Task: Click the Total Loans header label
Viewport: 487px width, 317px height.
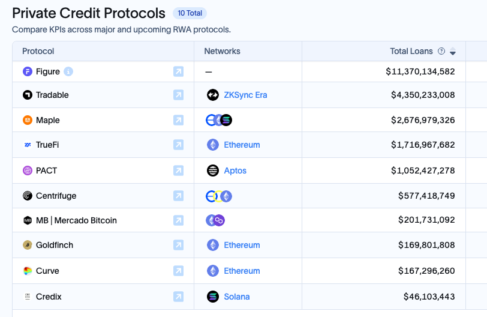Action: click(x=411, y=51)
